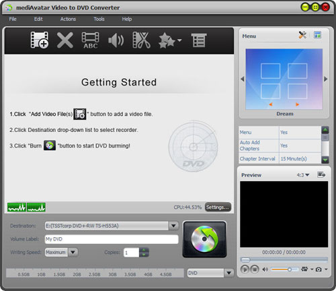Image resolution: width=336 pixels, height=291 pixels.
Task: Click the Add Video File(s) toolbar icon
Action: (40, 40)
